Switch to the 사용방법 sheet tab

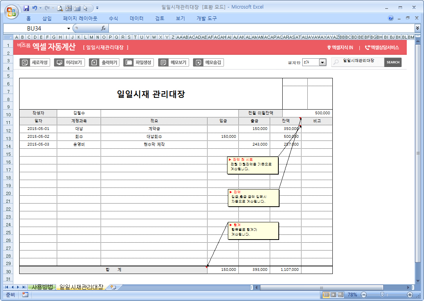click(42, 287)
